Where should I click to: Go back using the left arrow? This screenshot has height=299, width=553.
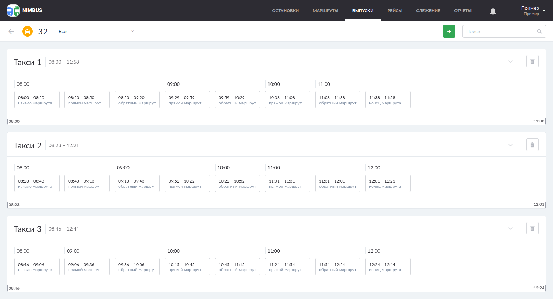[11, 31]
